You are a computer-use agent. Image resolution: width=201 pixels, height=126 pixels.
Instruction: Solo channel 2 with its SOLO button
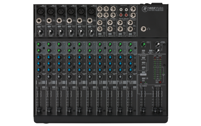coord(54,87)
